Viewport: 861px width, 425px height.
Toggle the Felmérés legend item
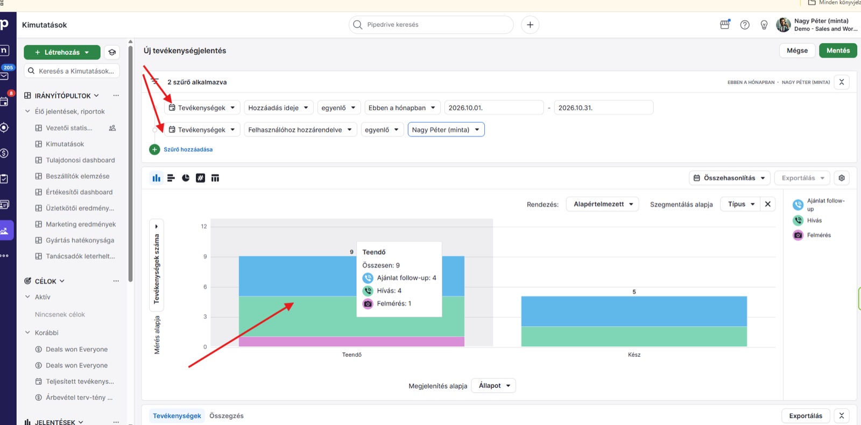pos(812,235)
